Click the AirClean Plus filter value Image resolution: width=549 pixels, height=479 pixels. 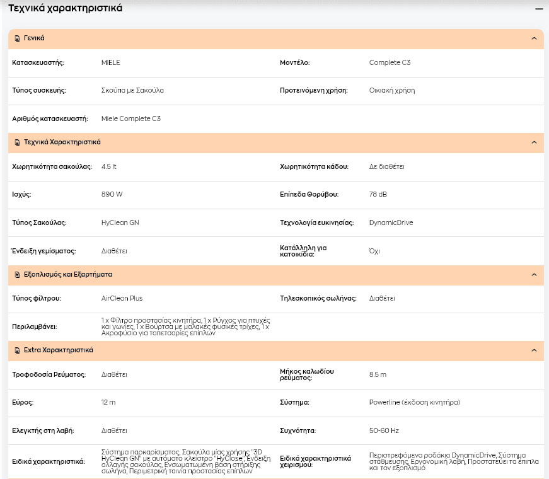click(122, 298)
